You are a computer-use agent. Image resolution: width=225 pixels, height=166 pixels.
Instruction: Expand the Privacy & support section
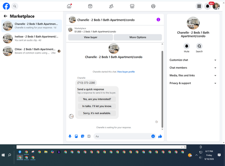click(193, 83)
